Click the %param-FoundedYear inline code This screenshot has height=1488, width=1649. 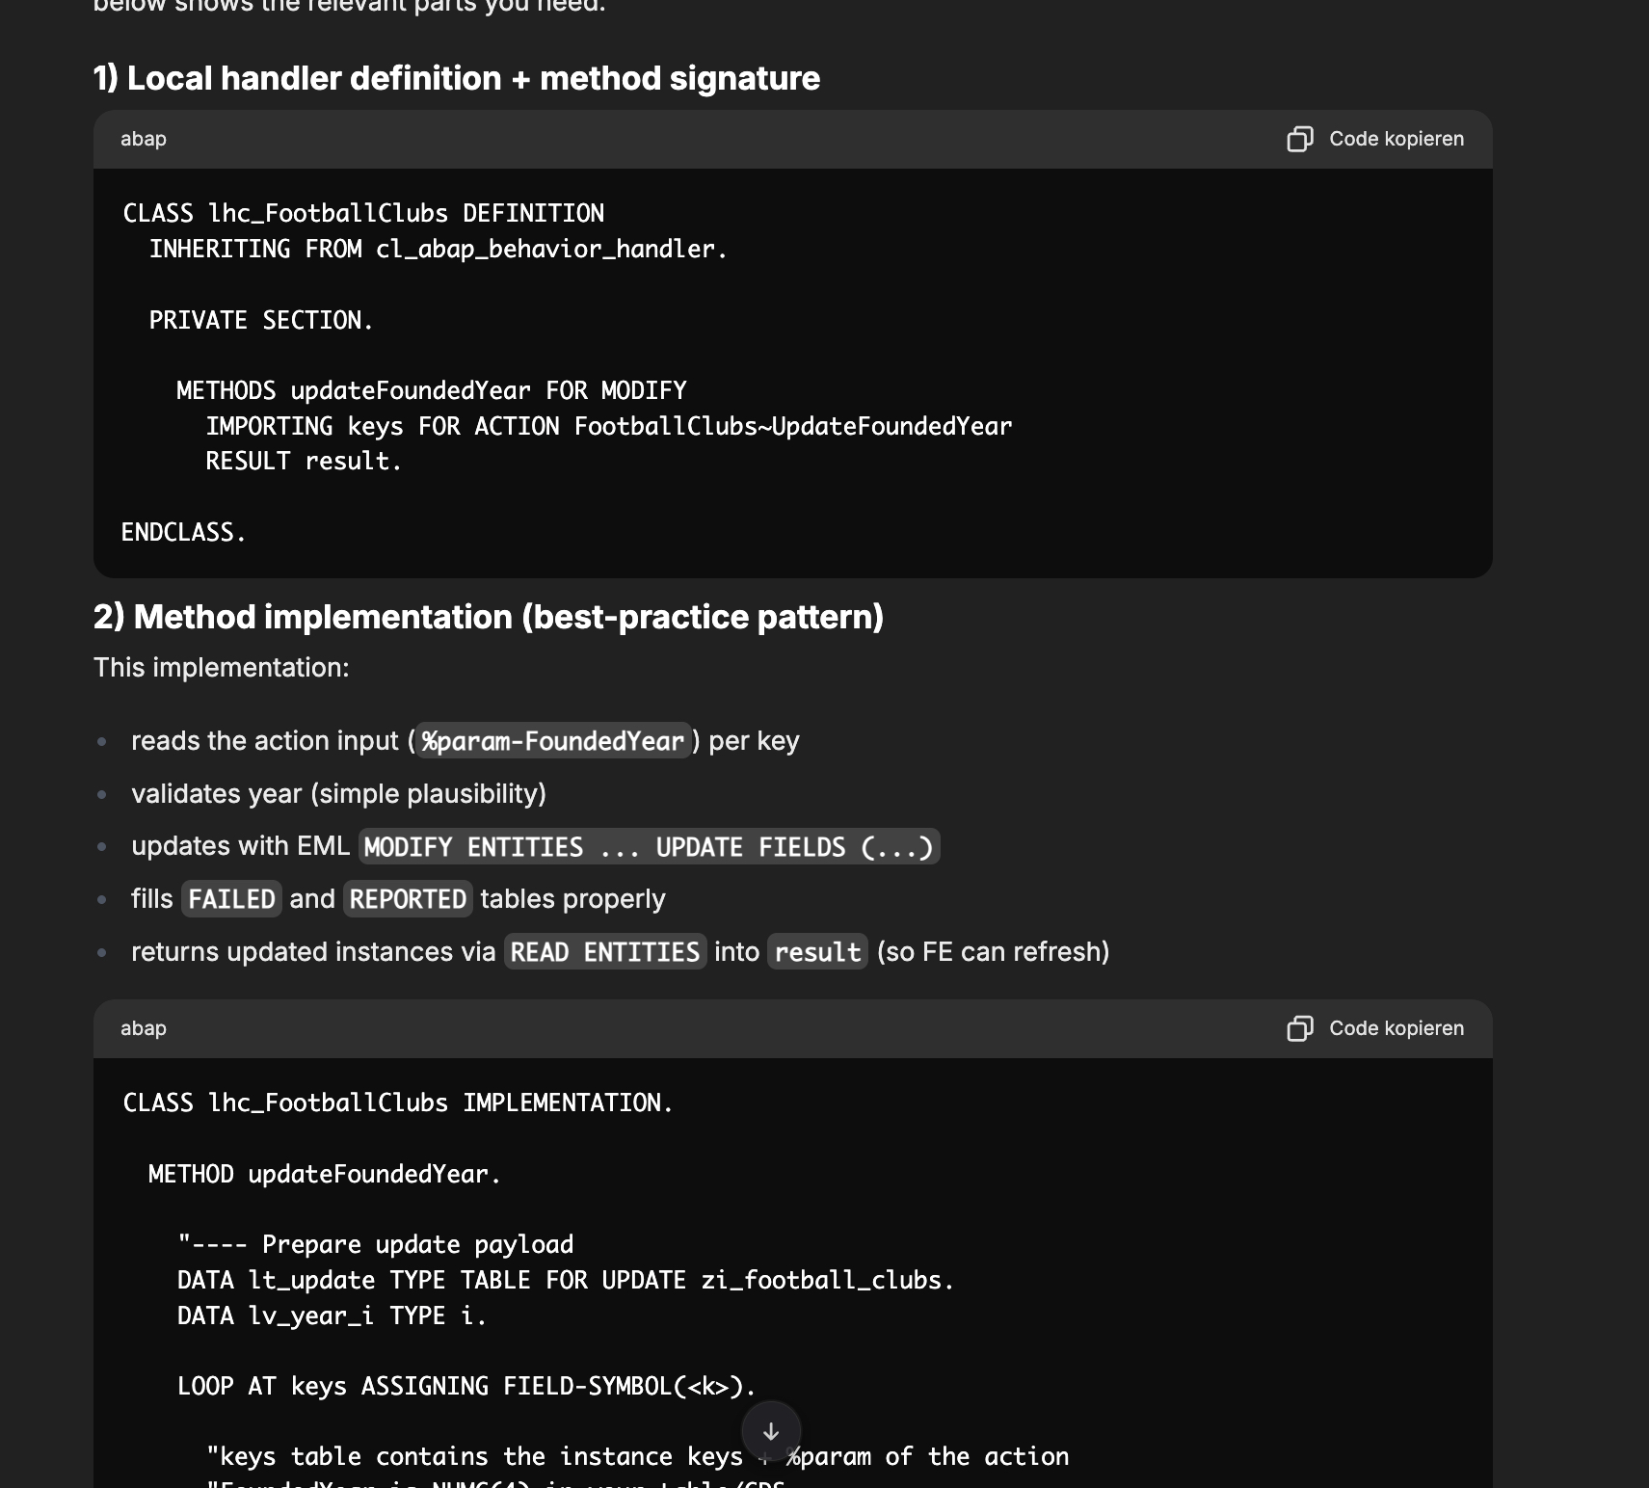point(552,741)
